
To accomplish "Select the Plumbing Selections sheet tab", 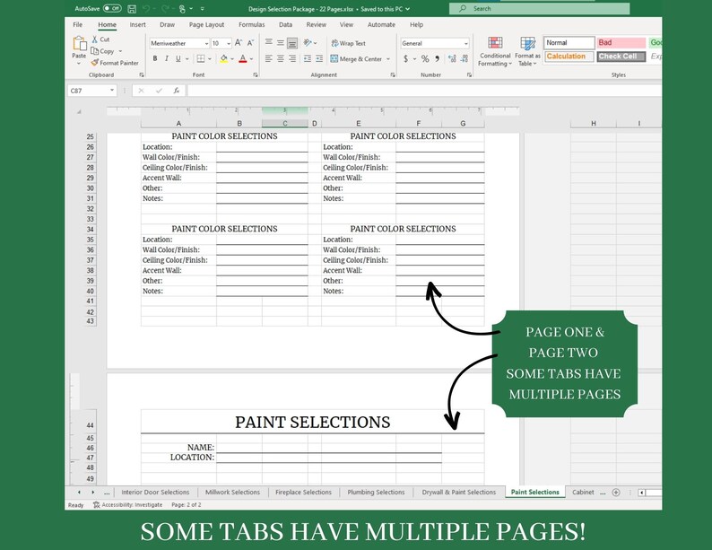I will tap(376, 492).
